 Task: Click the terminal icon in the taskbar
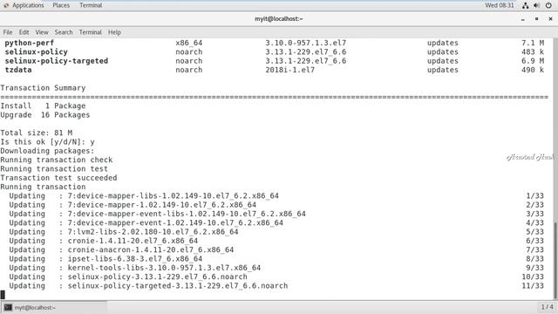[x=8, y=307]
